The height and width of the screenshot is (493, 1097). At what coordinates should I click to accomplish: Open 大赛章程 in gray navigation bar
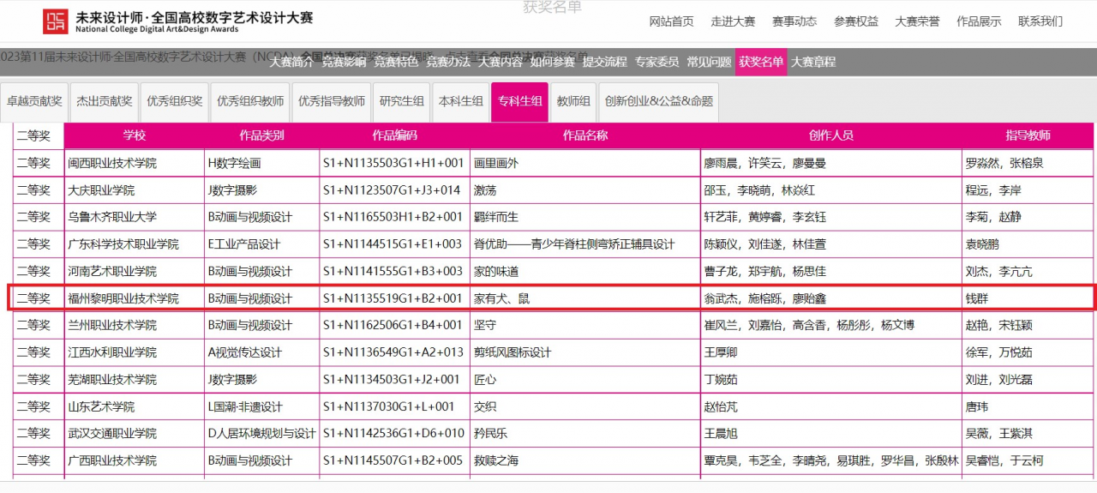(812, 62)
